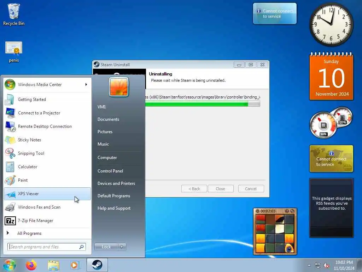This screenshot has width=362, height=272.
Task: Open Windows Media Center from Start menu
Action: (47, 85)
